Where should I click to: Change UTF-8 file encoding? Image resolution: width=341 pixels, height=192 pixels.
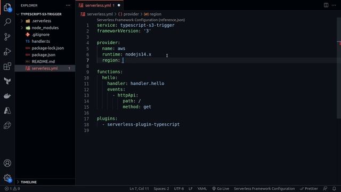[x=179, y=188]
